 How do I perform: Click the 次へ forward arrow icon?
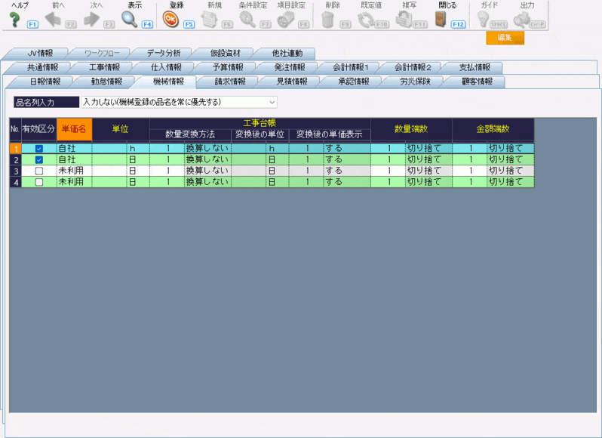(x=91, y=20)
